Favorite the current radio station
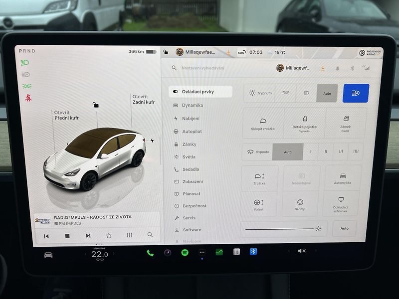The width and height of the screenshot is (399, 299). coord(109,235)
